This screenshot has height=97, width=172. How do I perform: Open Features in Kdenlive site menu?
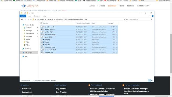tap(101, 6)
